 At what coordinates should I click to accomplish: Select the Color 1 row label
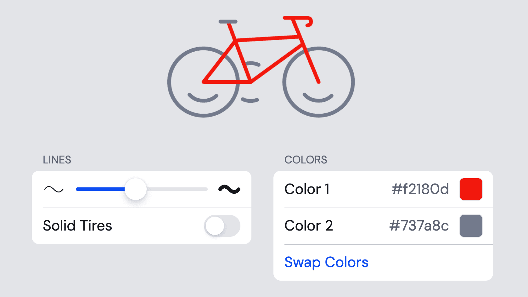pos(307,189)
